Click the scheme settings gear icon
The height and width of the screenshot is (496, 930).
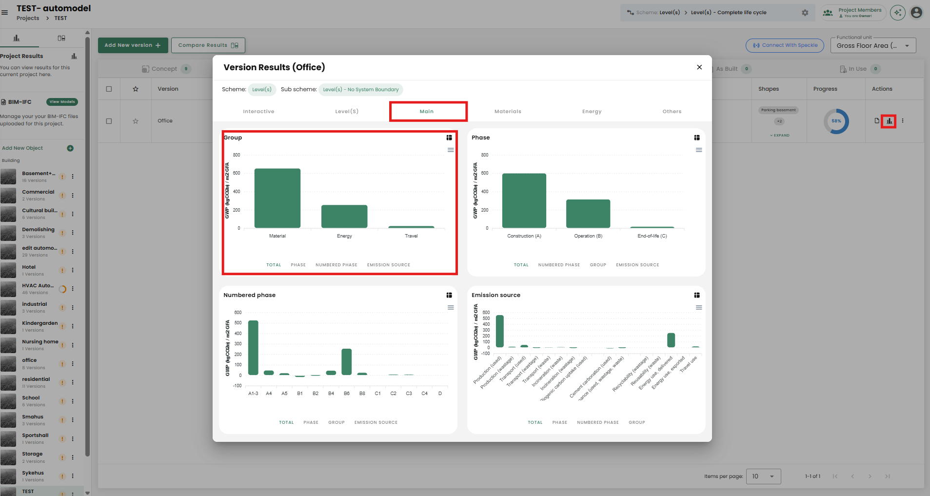click(805, 13)
